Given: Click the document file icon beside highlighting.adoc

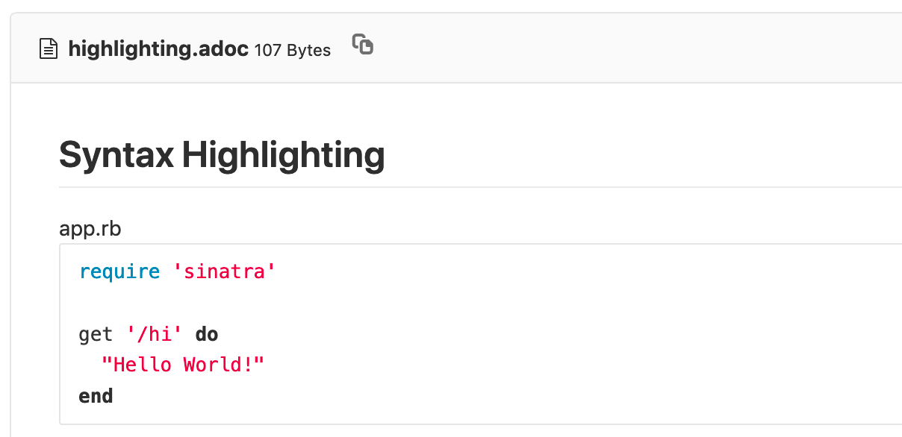Looking at the screenshot, I should point(48,48).
